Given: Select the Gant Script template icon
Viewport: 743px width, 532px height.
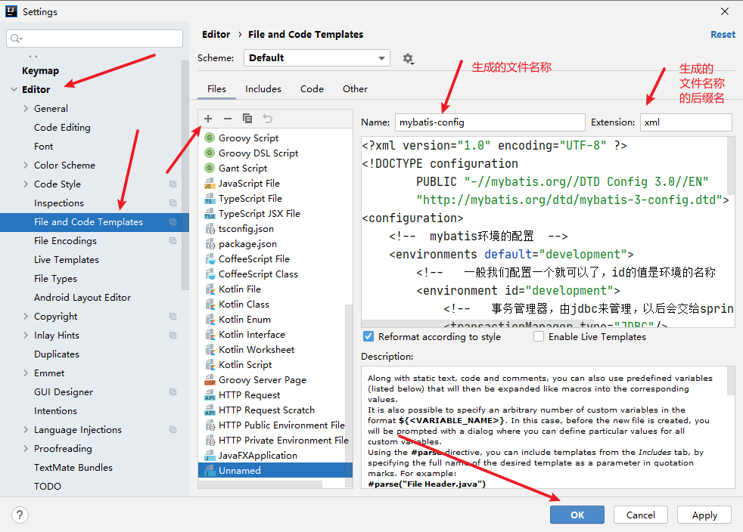Looking at the screenshot, I should 210,168.
